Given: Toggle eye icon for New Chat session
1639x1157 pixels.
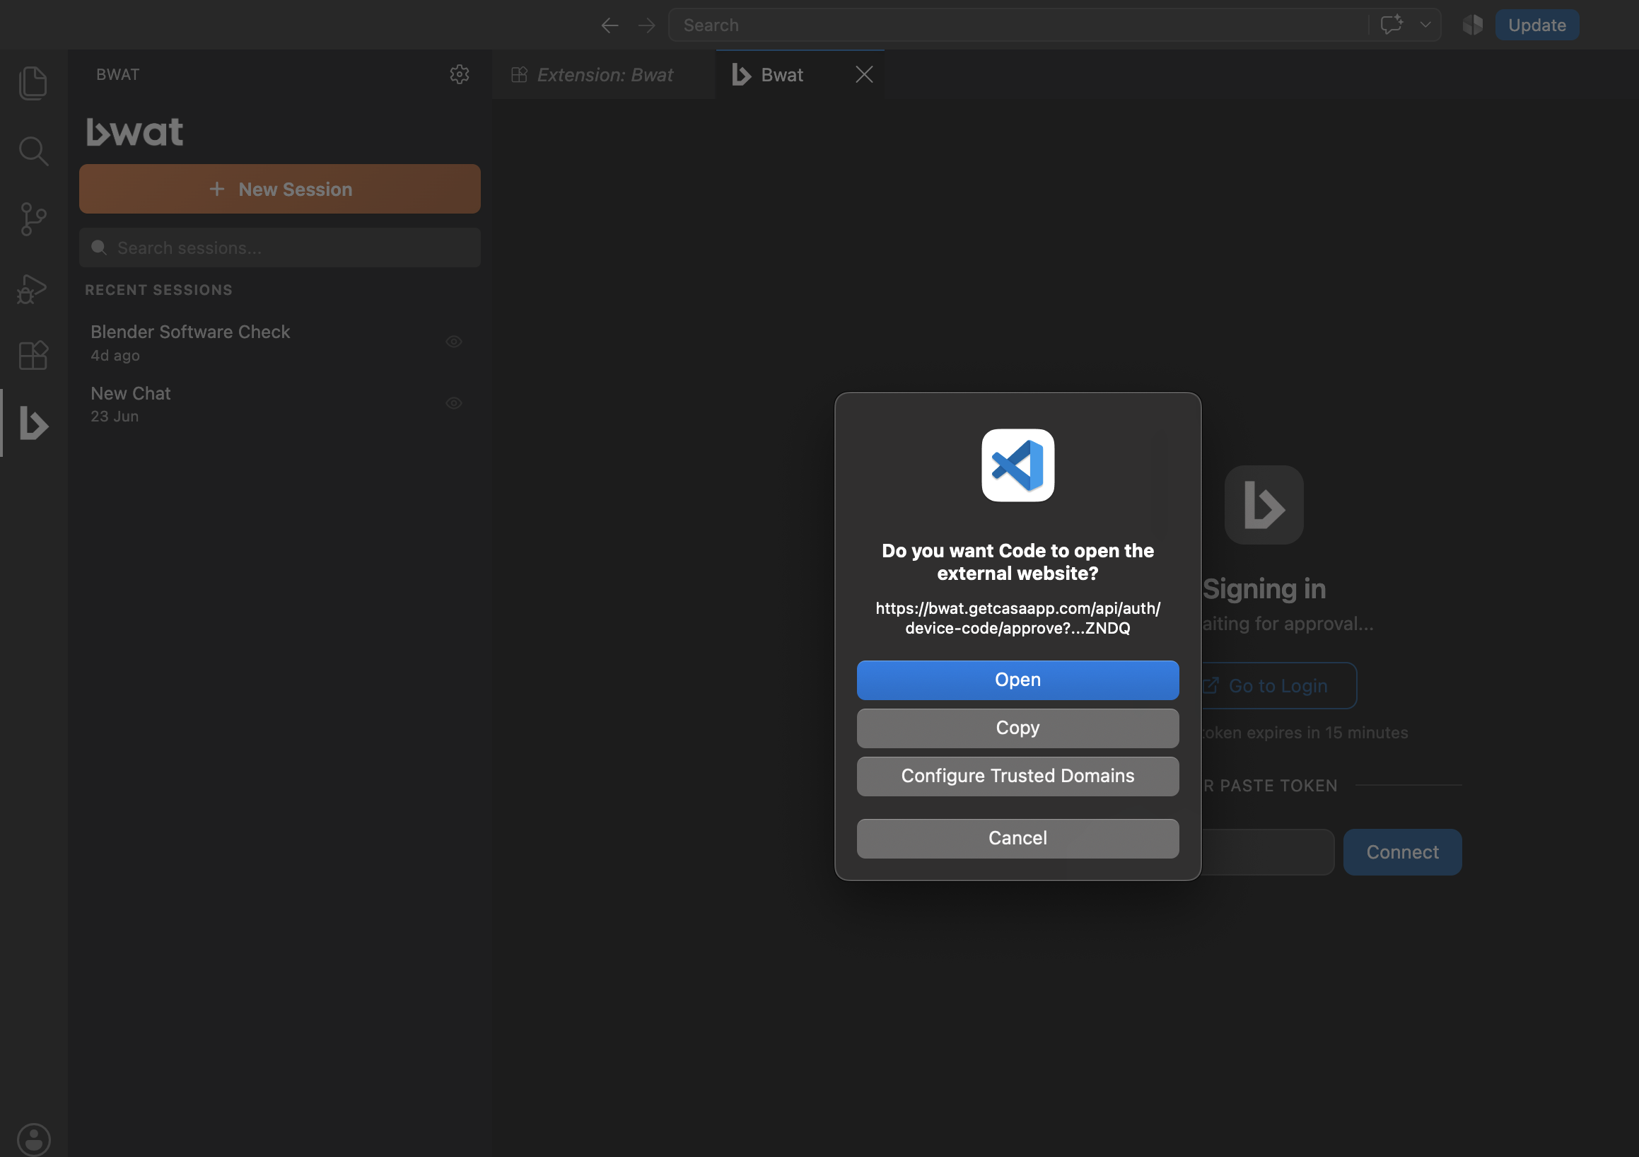Looking at the screenshot, I should point(453,403).
